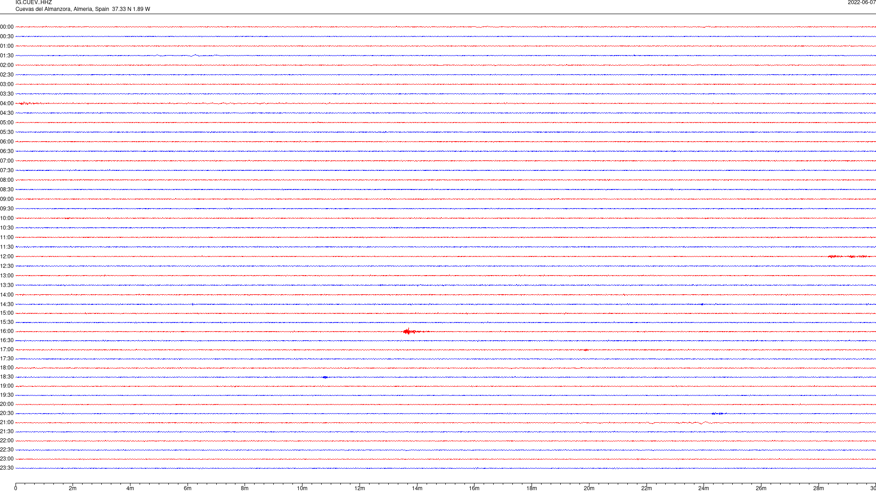Click the 10m tick label on time axis
Viewport: 876px width, 492px height.
pyautogui.click(x=302, y=488)
